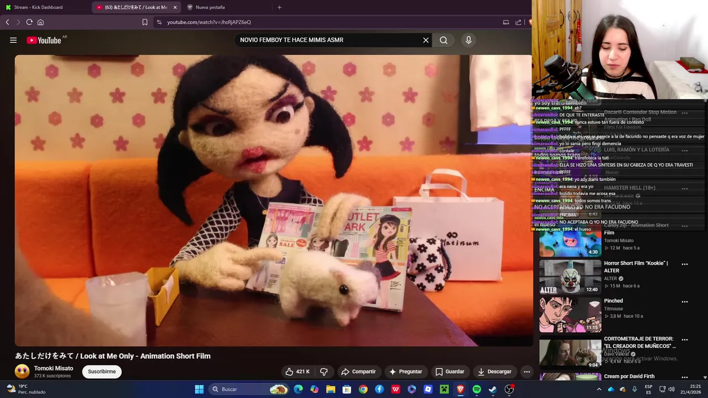
Task: Open the Windows Start menu
Action: 199,389
